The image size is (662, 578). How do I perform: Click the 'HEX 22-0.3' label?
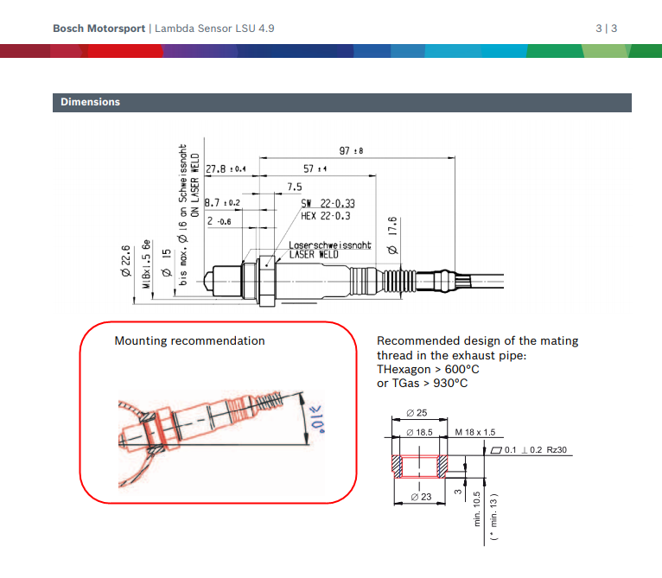tap(326, 216)
